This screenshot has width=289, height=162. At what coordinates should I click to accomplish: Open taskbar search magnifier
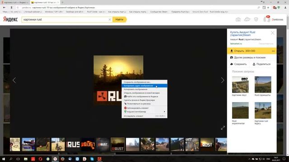coord(11,159)
